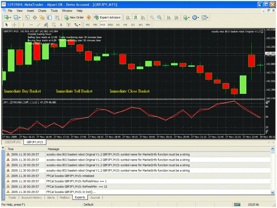The height and width of the screenshot is (208, 277).
Task: Switch to the candlesticks chart type
Action: [x=136, y=17]
